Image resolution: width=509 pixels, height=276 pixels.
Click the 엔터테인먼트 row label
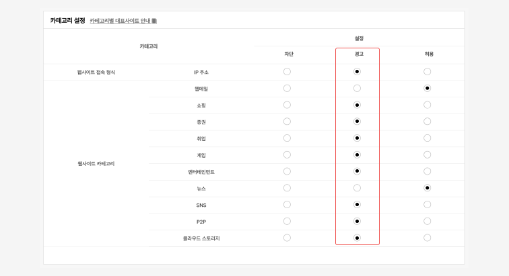(x=201, y=172)
